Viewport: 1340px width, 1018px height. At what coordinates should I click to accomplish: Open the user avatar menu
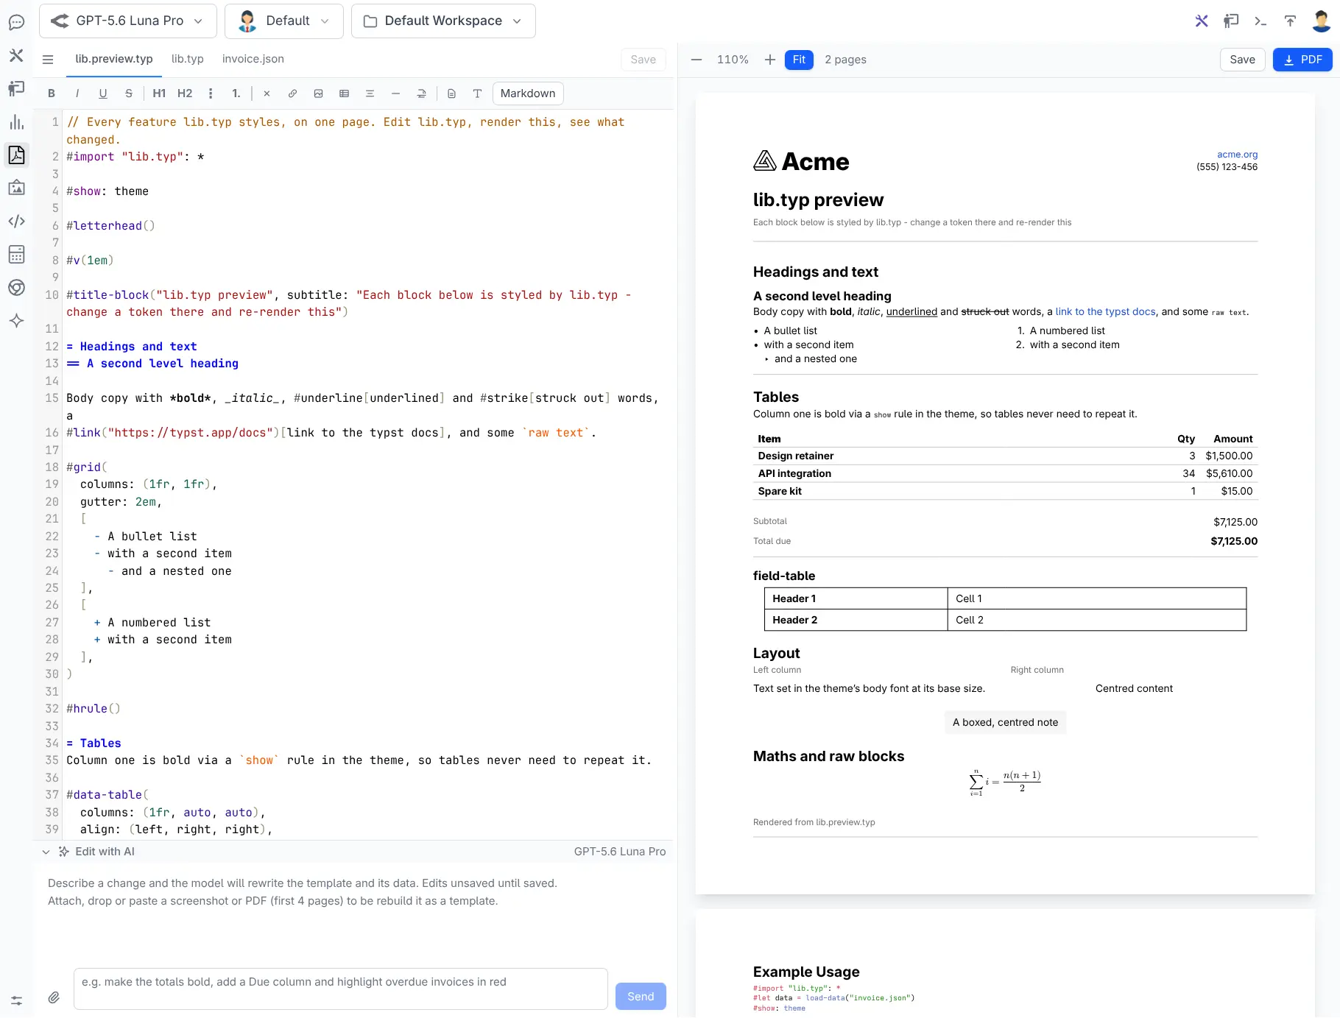pos(1322,21)
